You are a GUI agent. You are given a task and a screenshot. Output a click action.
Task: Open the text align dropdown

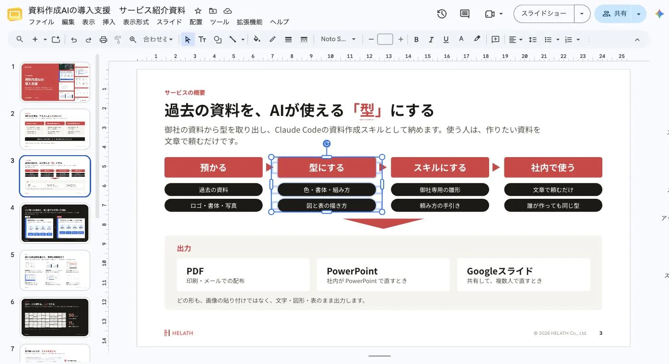[x=516, y=39]
